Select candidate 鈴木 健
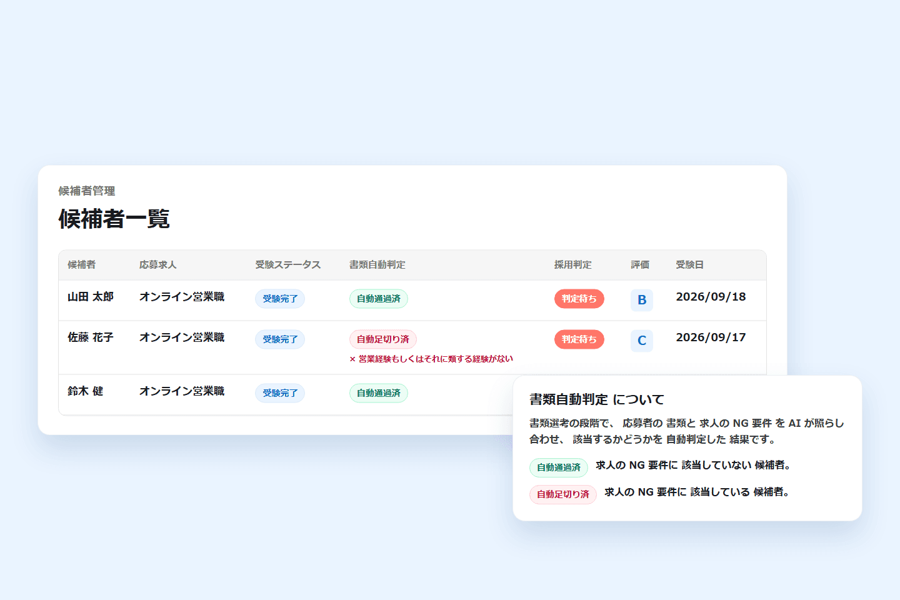The width and height of the screenshot is (900, 600). pos(86,391)
